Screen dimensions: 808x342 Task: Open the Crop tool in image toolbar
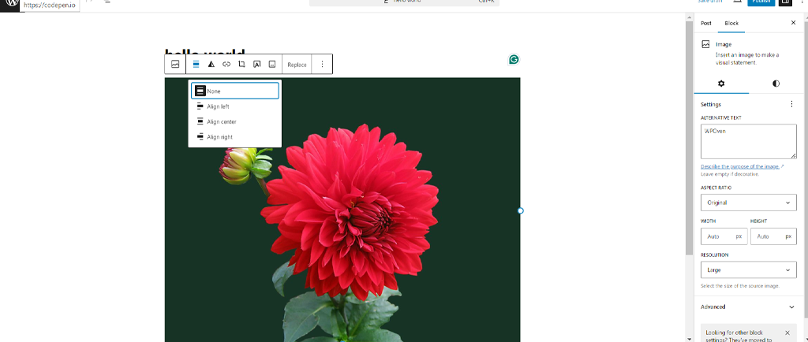(241, 65)
